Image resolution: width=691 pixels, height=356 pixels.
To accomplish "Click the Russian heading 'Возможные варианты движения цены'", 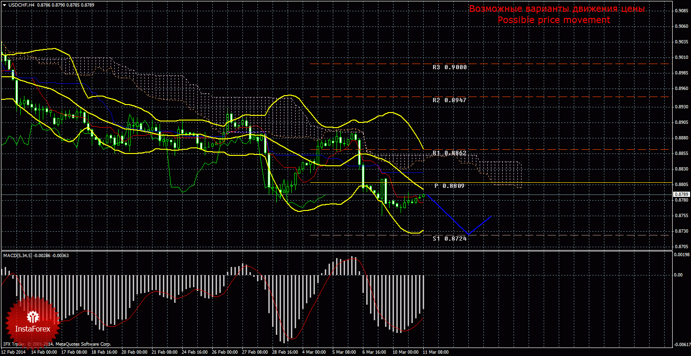I will (x=557, y=9).
